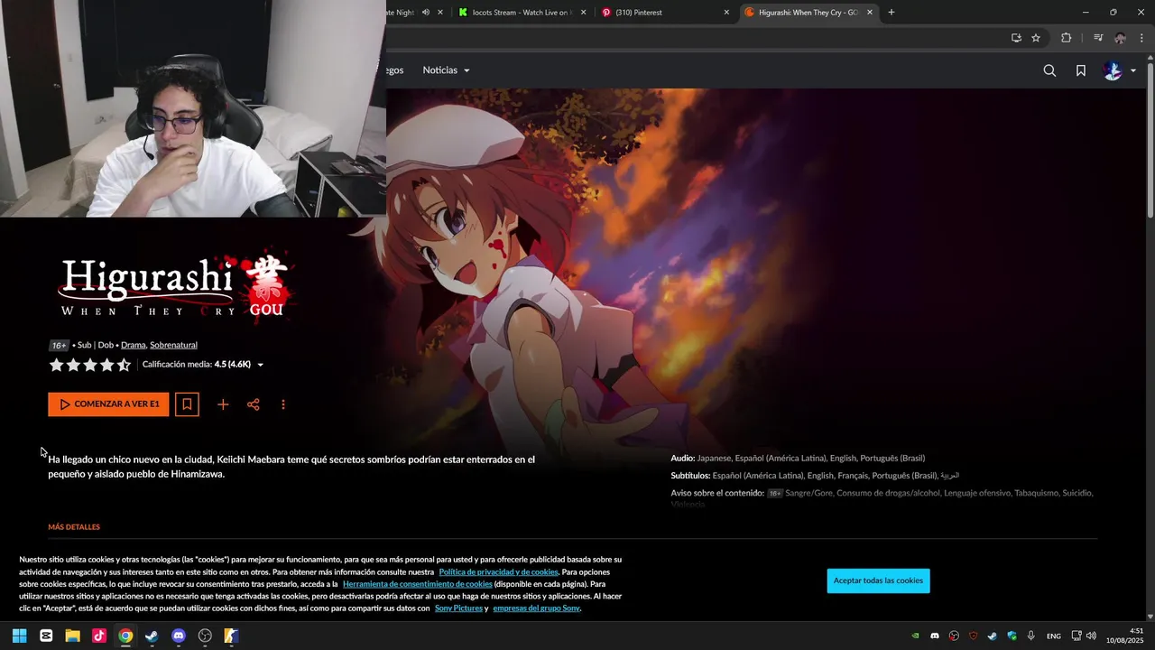The width and height of the screenshot is (1155, 650).
Task: Open the Crunchyroll profile avatar
Action: (1113, 70)
